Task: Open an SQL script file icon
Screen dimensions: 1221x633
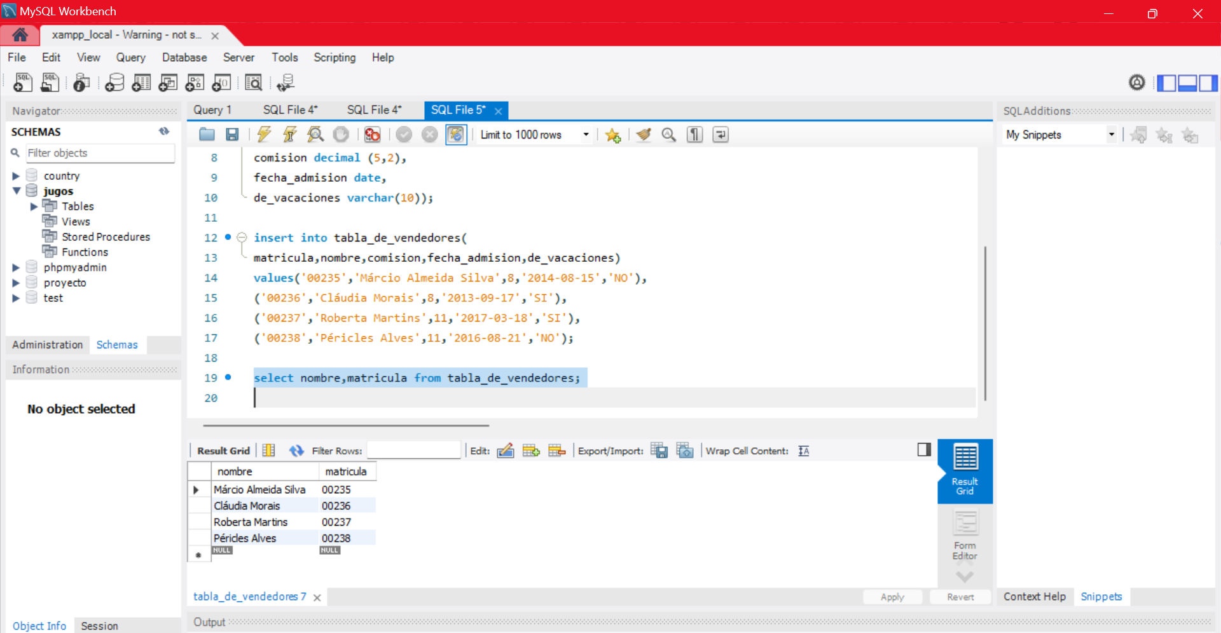Action: click(50, 83)
